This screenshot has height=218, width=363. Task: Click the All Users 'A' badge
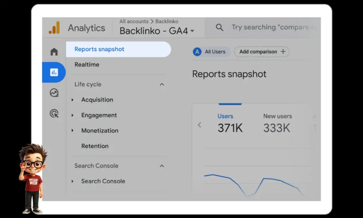click(x=197, y=52)
